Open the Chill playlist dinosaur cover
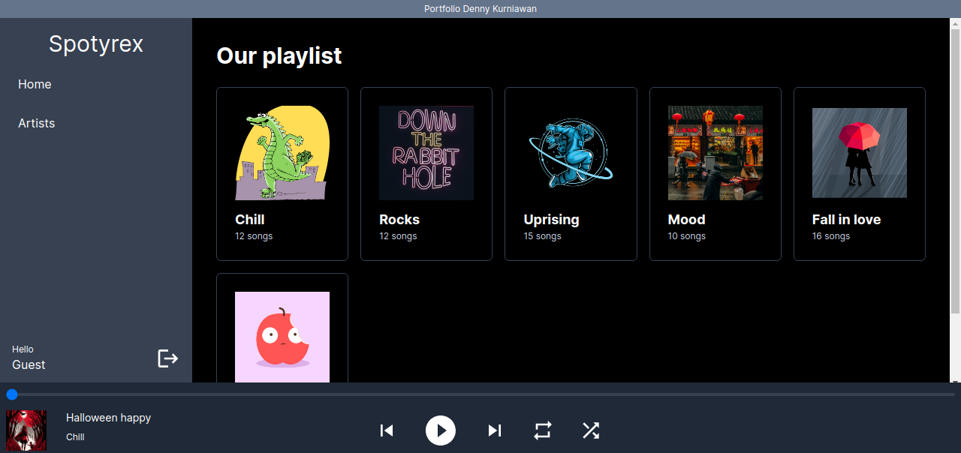This screenshot has width=961, height=453. (282, 153)
